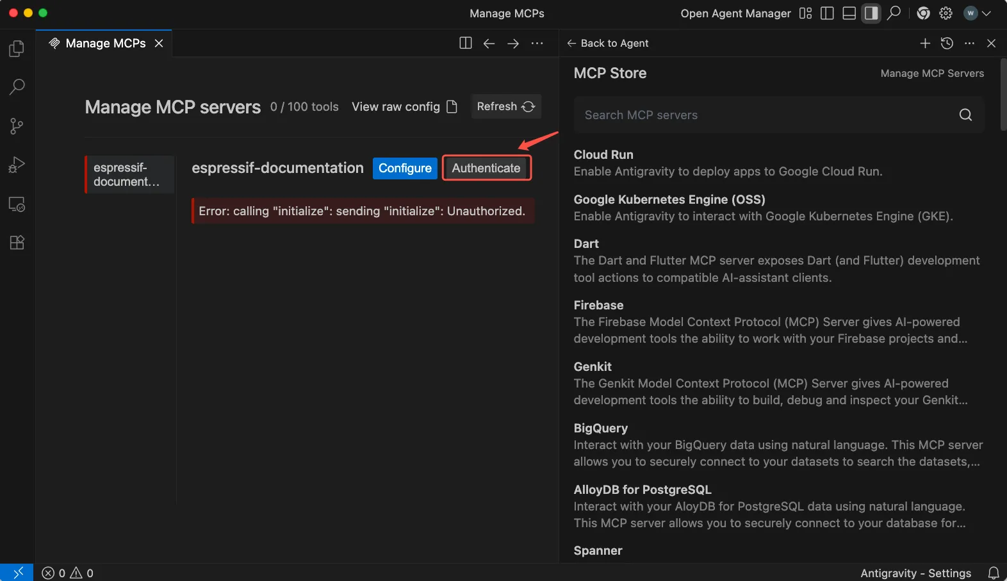Click View raw config
1007x581 pixels.
pos(396,107)
